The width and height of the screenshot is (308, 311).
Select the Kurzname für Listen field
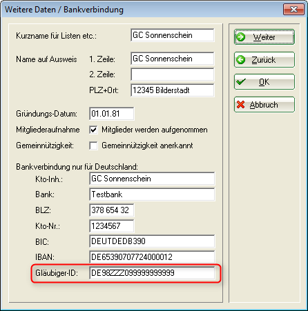pyautogui.click(x=173, y=35)
